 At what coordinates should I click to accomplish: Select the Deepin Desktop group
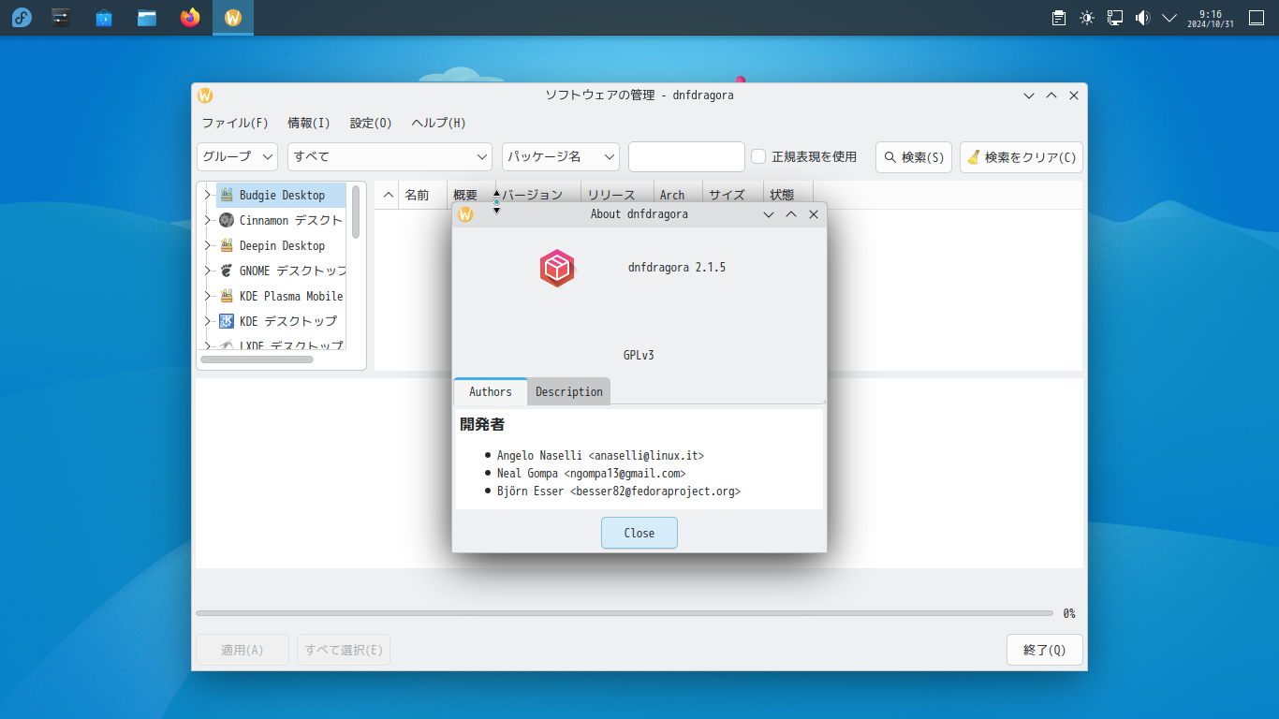click(x=282, y=245)
